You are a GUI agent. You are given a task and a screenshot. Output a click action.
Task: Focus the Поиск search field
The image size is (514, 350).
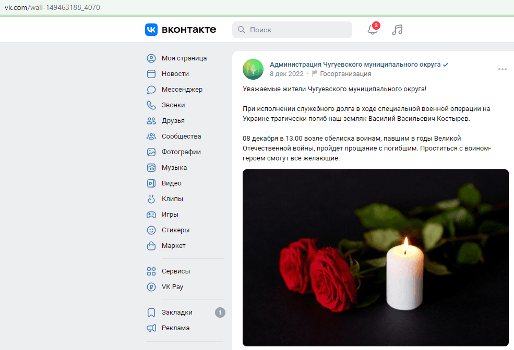click(292, 30)
